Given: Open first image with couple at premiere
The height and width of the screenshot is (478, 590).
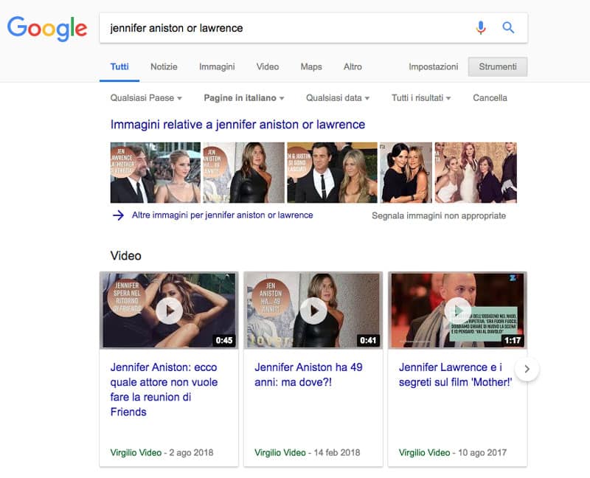Looking at the screenshot, I should [156, 173].
